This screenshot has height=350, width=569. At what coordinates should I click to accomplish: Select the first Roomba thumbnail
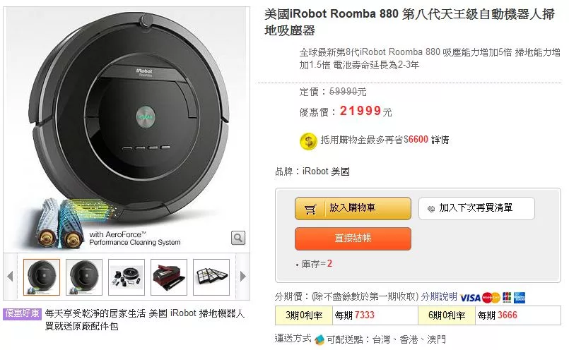point(42,277)
